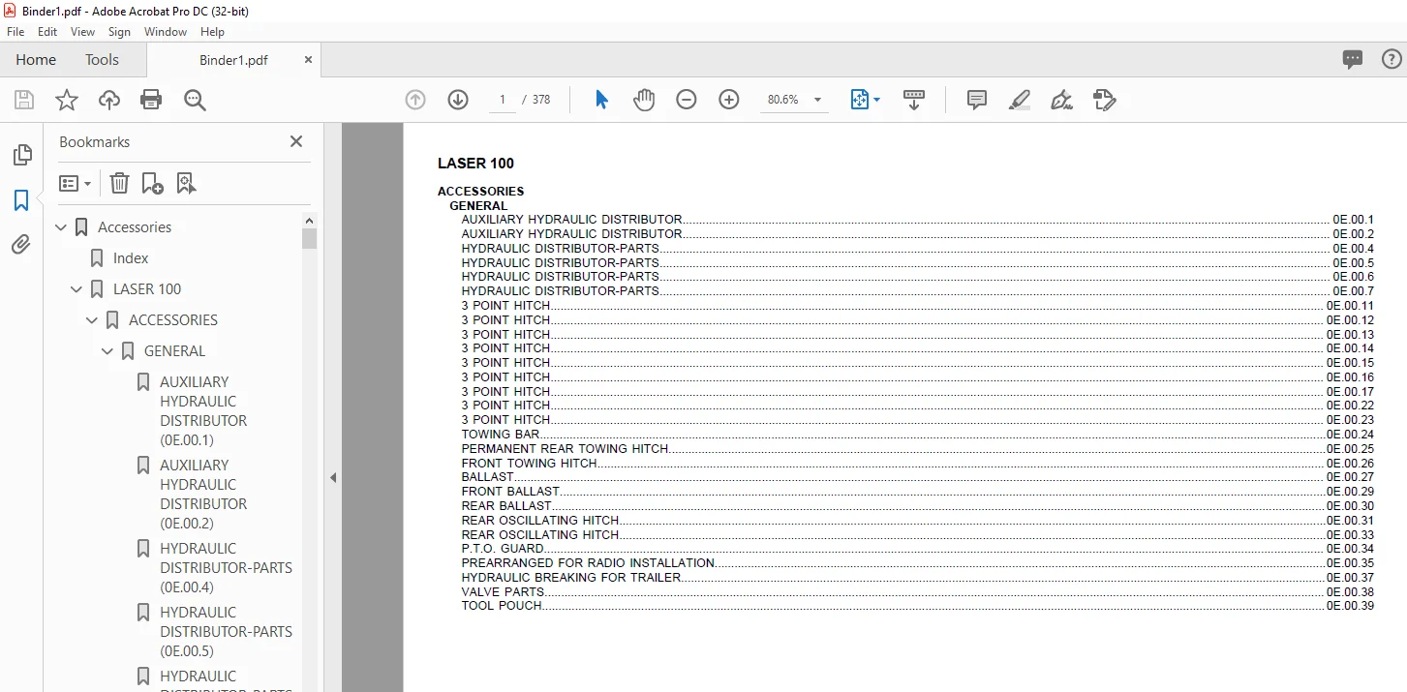Screen dimensions: 1407x692
Task: Add a sticky note comment
Action: pos(977,100)
